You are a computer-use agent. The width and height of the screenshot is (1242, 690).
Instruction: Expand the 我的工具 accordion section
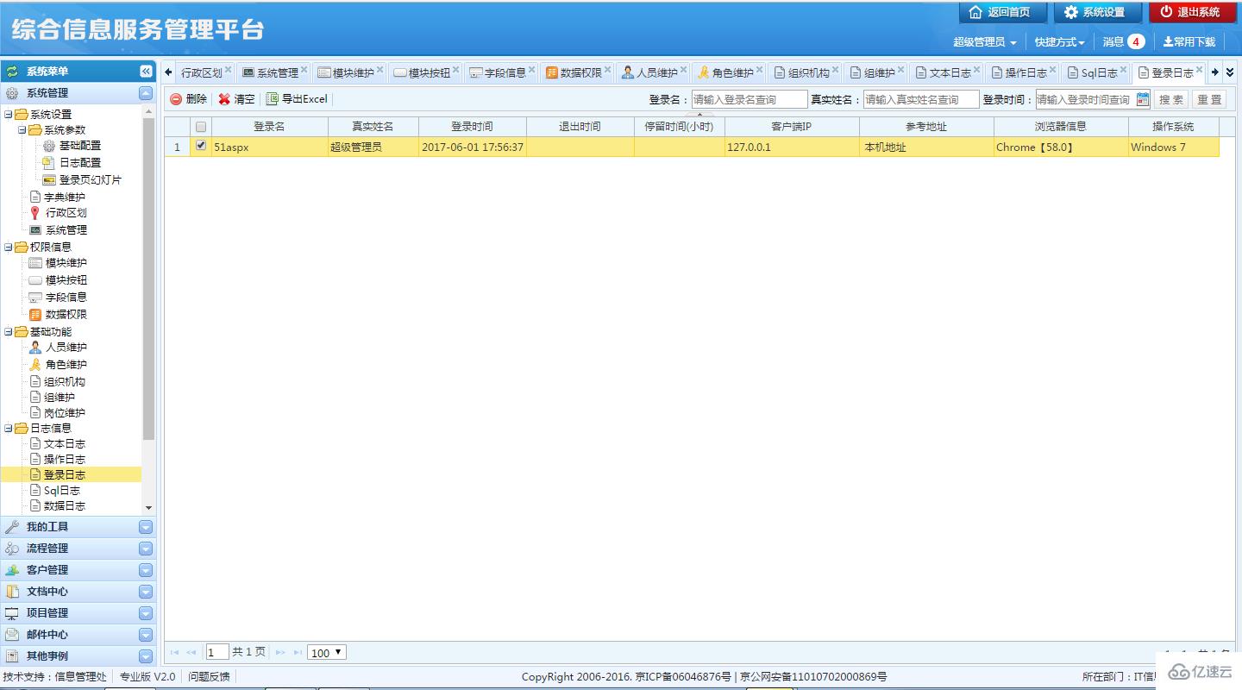pos(146,527)
